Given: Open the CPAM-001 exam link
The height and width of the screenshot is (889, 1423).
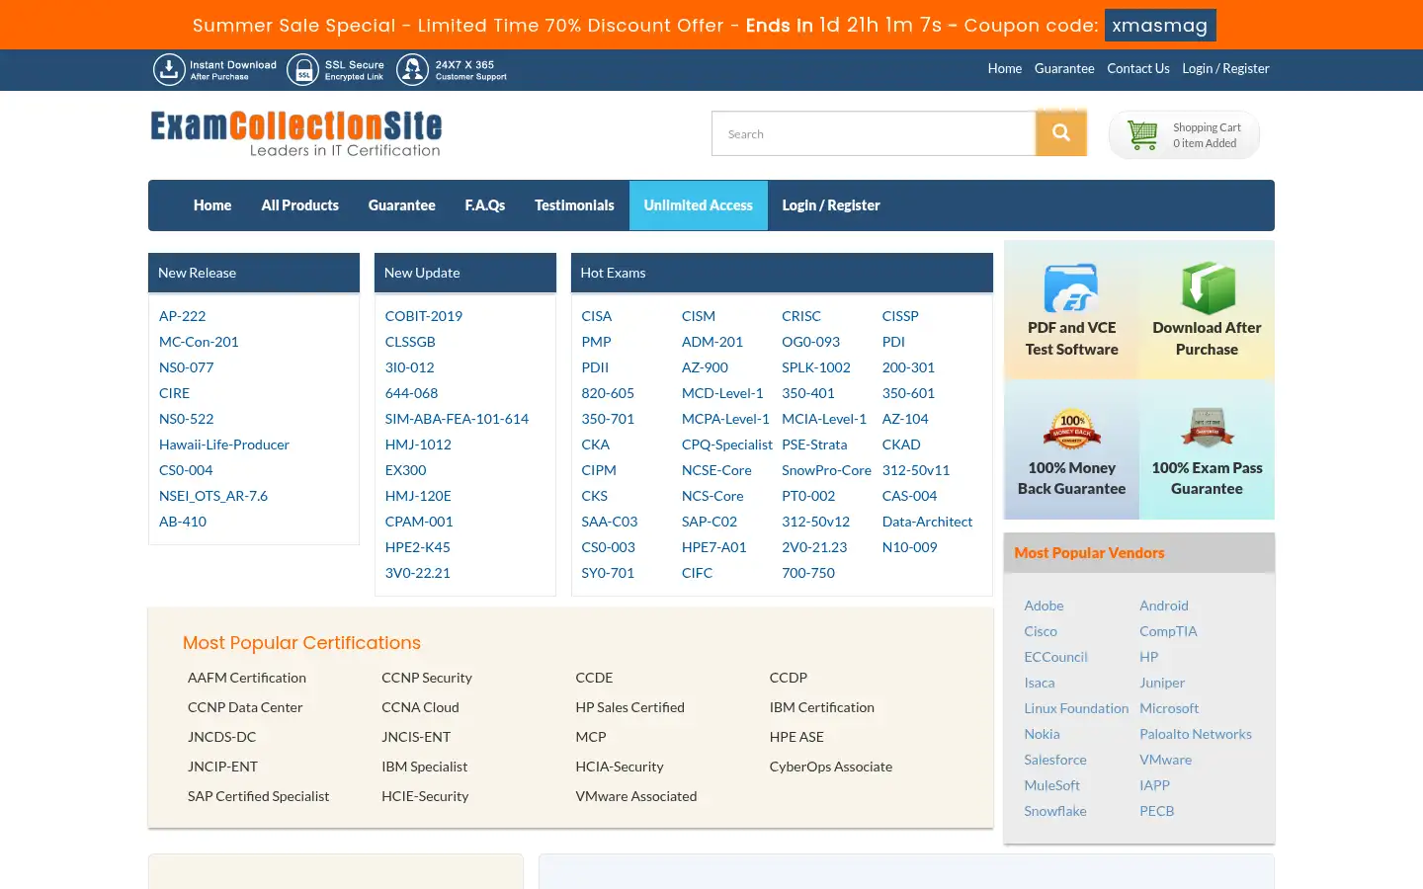Looking at the screenshot, I should [x=419, y=522].
